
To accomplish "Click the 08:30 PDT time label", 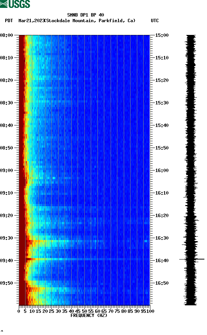I will tap(7, 103).
